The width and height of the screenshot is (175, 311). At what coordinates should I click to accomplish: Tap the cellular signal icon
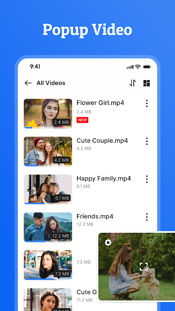click(130, 67)
